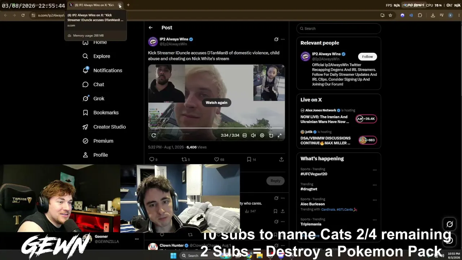The height and width of the screenshot is (260, 462).
Task: Click the Premium badge icon
Action: coord(86,141)
